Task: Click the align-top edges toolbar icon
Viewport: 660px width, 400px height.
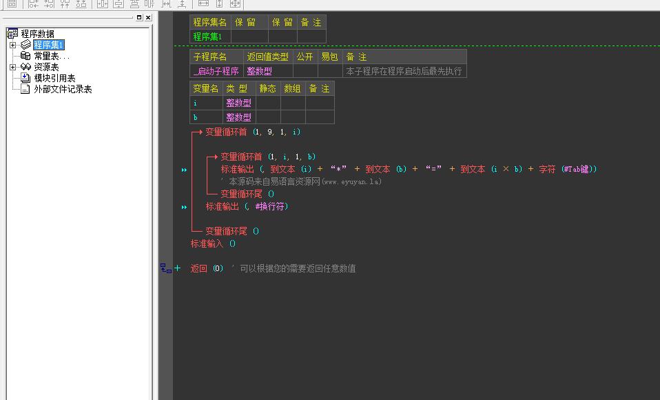Action: point(65,4)
